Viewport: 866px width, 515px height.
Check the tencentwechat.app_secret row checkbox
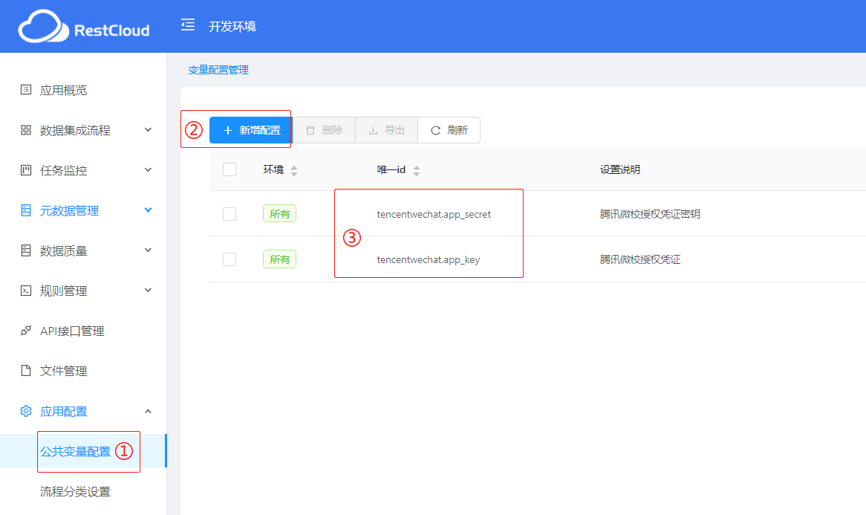point(229,214)
